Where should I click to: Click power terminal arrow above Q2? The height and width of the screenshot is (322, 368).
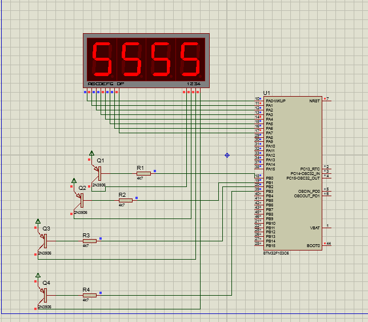coord(74,181)
